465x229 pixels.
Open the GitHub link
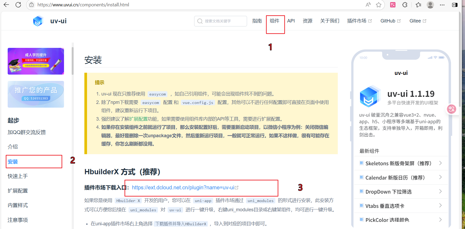(390, 21)
